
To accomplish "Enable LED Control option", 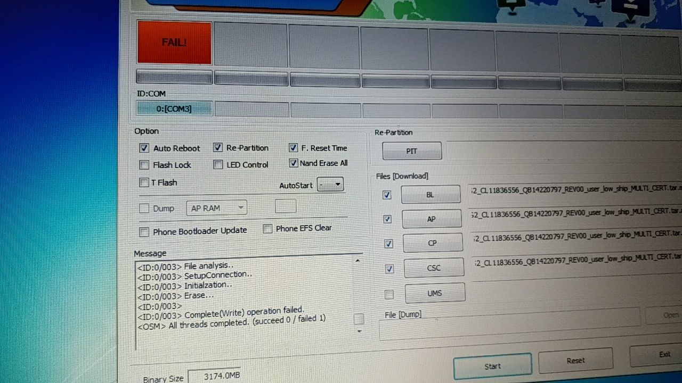I will (218, 164).
